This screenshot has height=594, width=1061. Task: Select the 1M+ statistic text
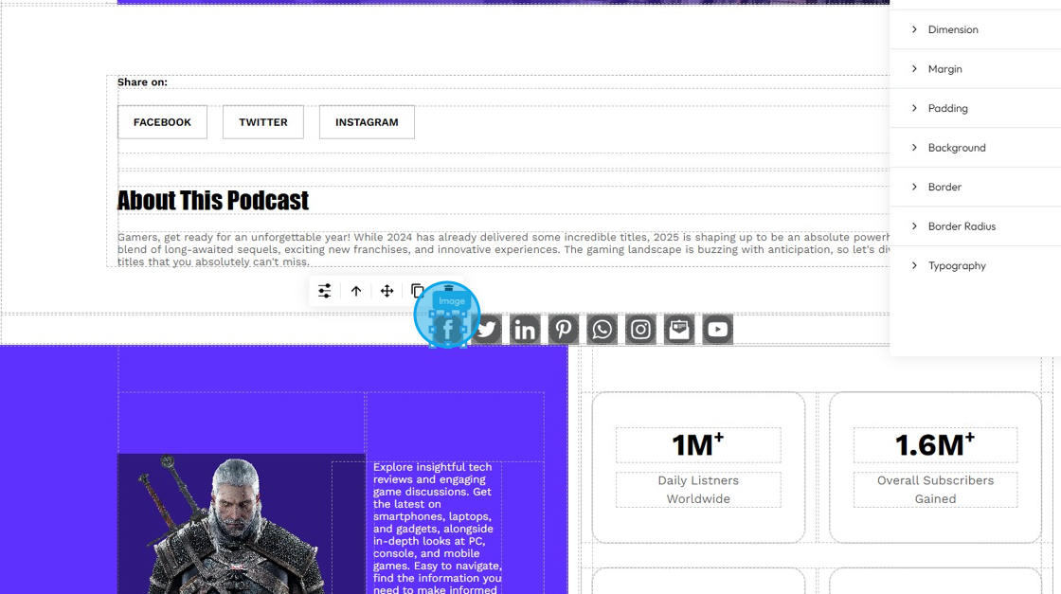(x=697, y=445)
